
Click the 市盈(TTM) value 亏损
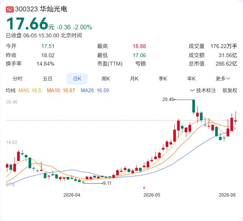(141, 64)
